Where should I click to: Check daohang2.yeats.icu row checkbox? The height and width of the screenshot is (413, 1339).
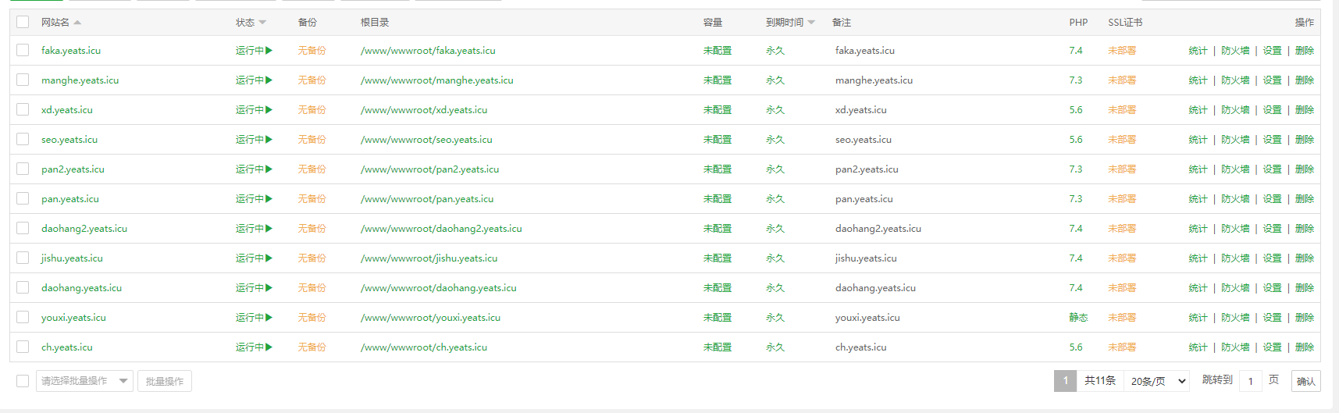tap(23, 228)
